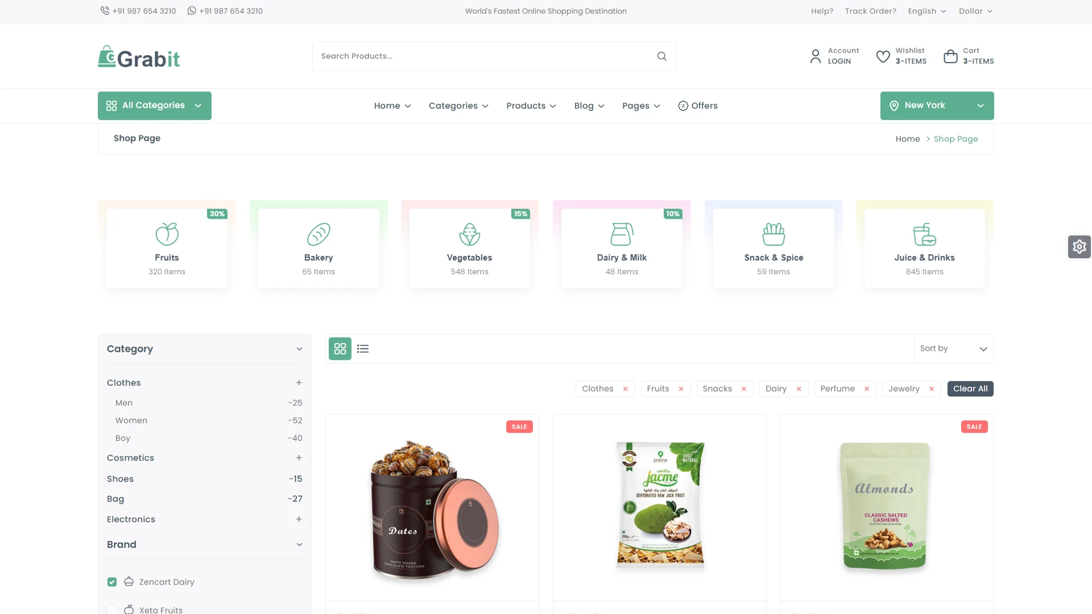This screenshot has width=1092, height=614.
Task: Open the Home menu
Action: point(392,106)
